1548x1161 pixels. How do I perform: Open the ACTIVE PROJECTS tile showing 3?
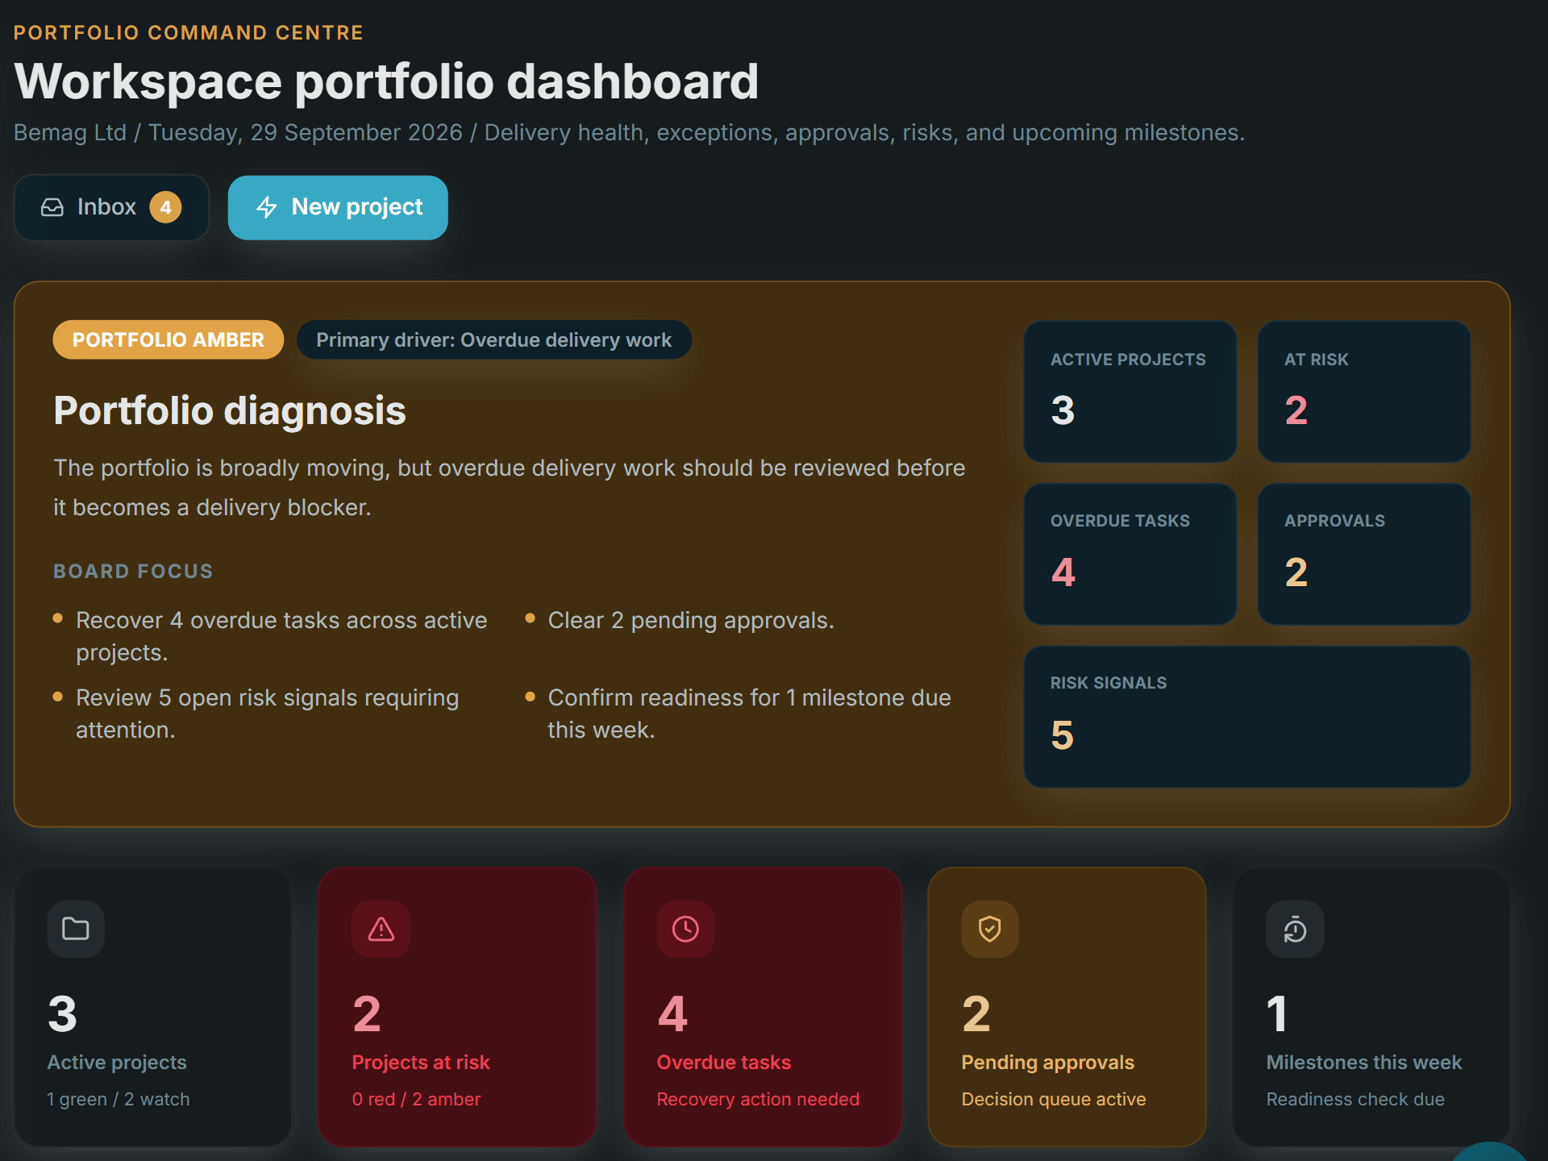pos(1130,392)
